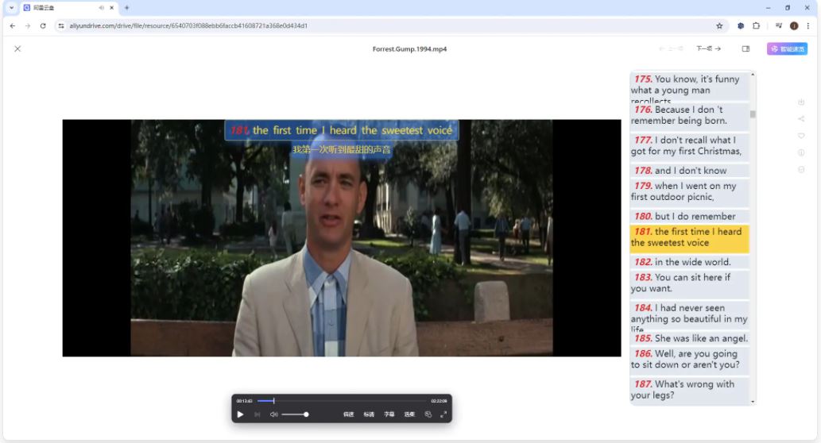This screenshot has width=821, height=443.
Task: Click the file title Forrest.Gump.1994.mp4
Action: 409,49
